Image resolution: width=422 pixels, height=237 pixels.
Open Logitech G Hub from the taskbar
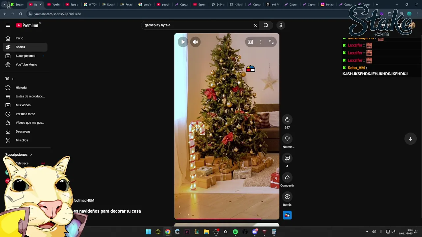226,232
